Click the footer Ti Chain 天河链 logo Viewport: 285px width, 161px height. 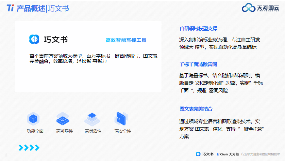pos(227,154)
